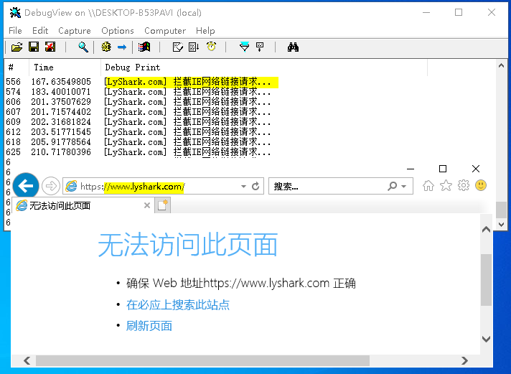
Task: Select the 无法访问此页面 browser tab
Action: point(83,205)
